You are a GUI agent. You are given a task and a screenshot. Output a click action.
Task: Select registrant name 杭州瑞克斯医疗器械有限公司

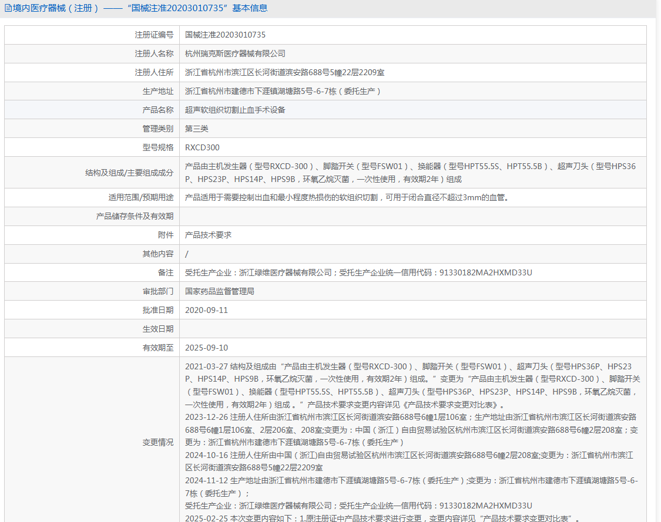tap(235, 53)
